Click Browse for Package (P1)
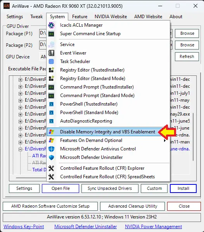Viewport: 204px width, 232px height. point(187,33)
